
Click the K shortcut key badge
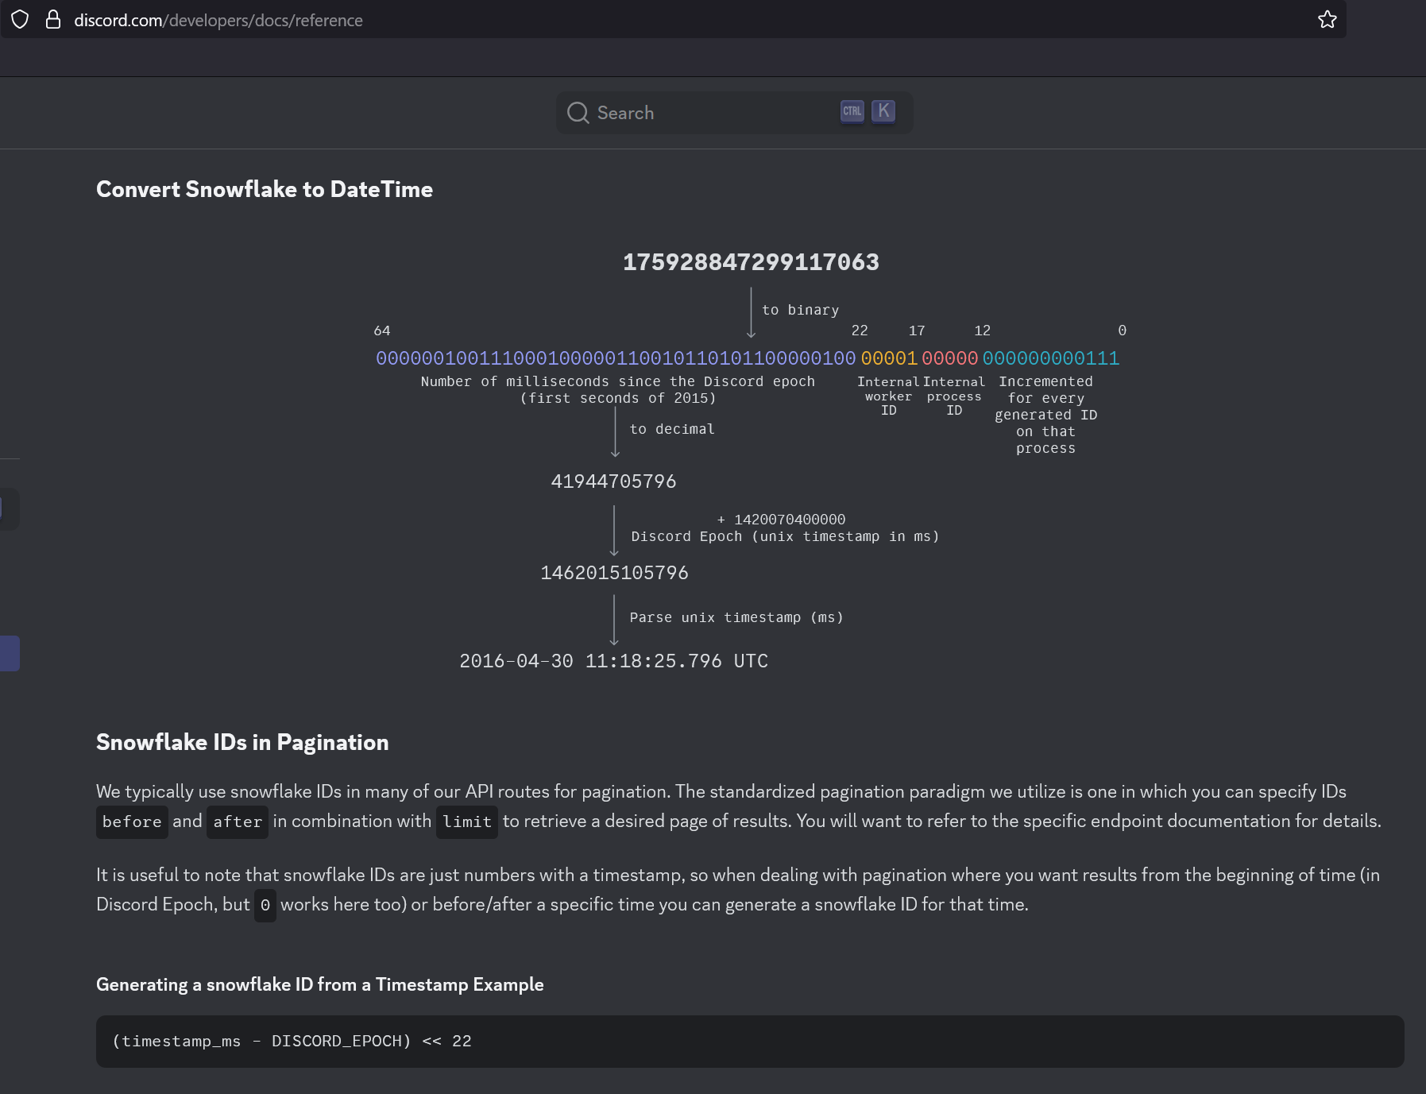point(883,111)
